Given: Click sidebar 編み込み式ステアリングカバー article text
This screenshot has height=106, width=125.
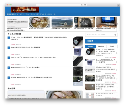Looking at the screenshot, I should click(106, 78).
